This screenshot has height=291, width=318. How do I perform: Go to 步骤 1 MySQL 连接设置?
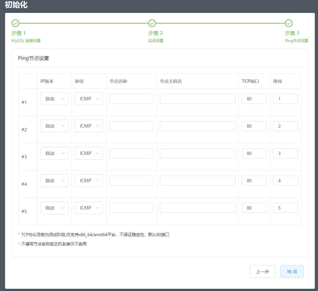pos(26,37)
